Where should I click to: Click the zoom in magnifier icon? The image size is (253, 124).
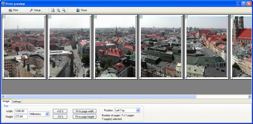[x=58, y=10]
